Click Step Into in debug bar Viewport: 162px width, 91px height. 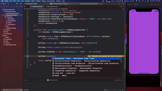[x=33, y=80]
